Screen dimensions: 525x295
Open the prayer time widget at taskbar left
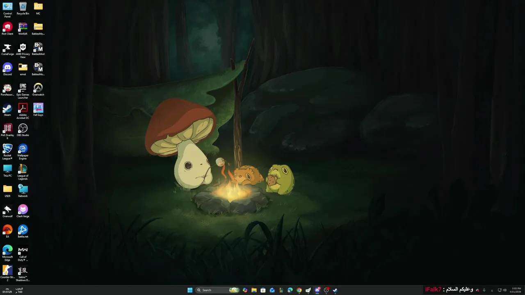point(13,290)
